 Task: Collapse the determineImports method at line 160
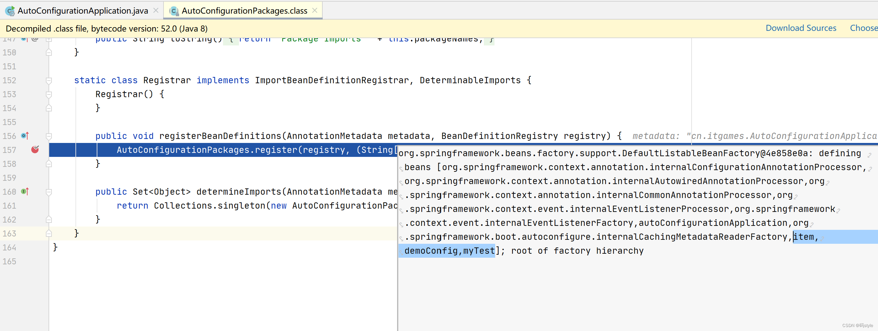tap(49, 191)
